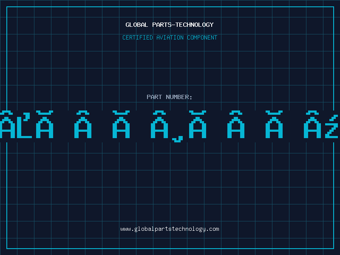Click the first character of the part number

(x=6, y=125)
